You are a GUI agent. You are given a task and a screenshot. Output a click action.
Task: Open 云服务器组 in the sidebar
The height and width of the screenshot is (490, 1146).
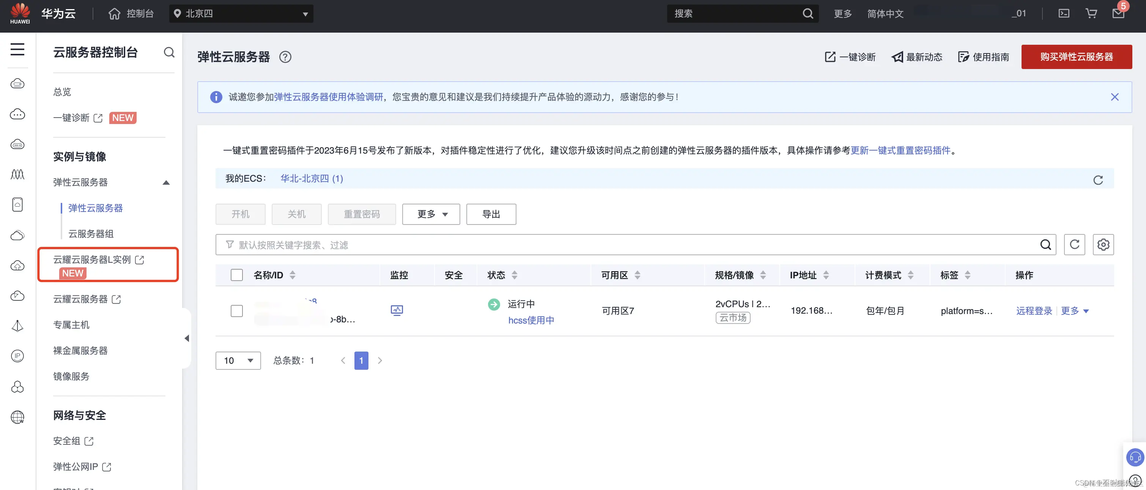91,234
